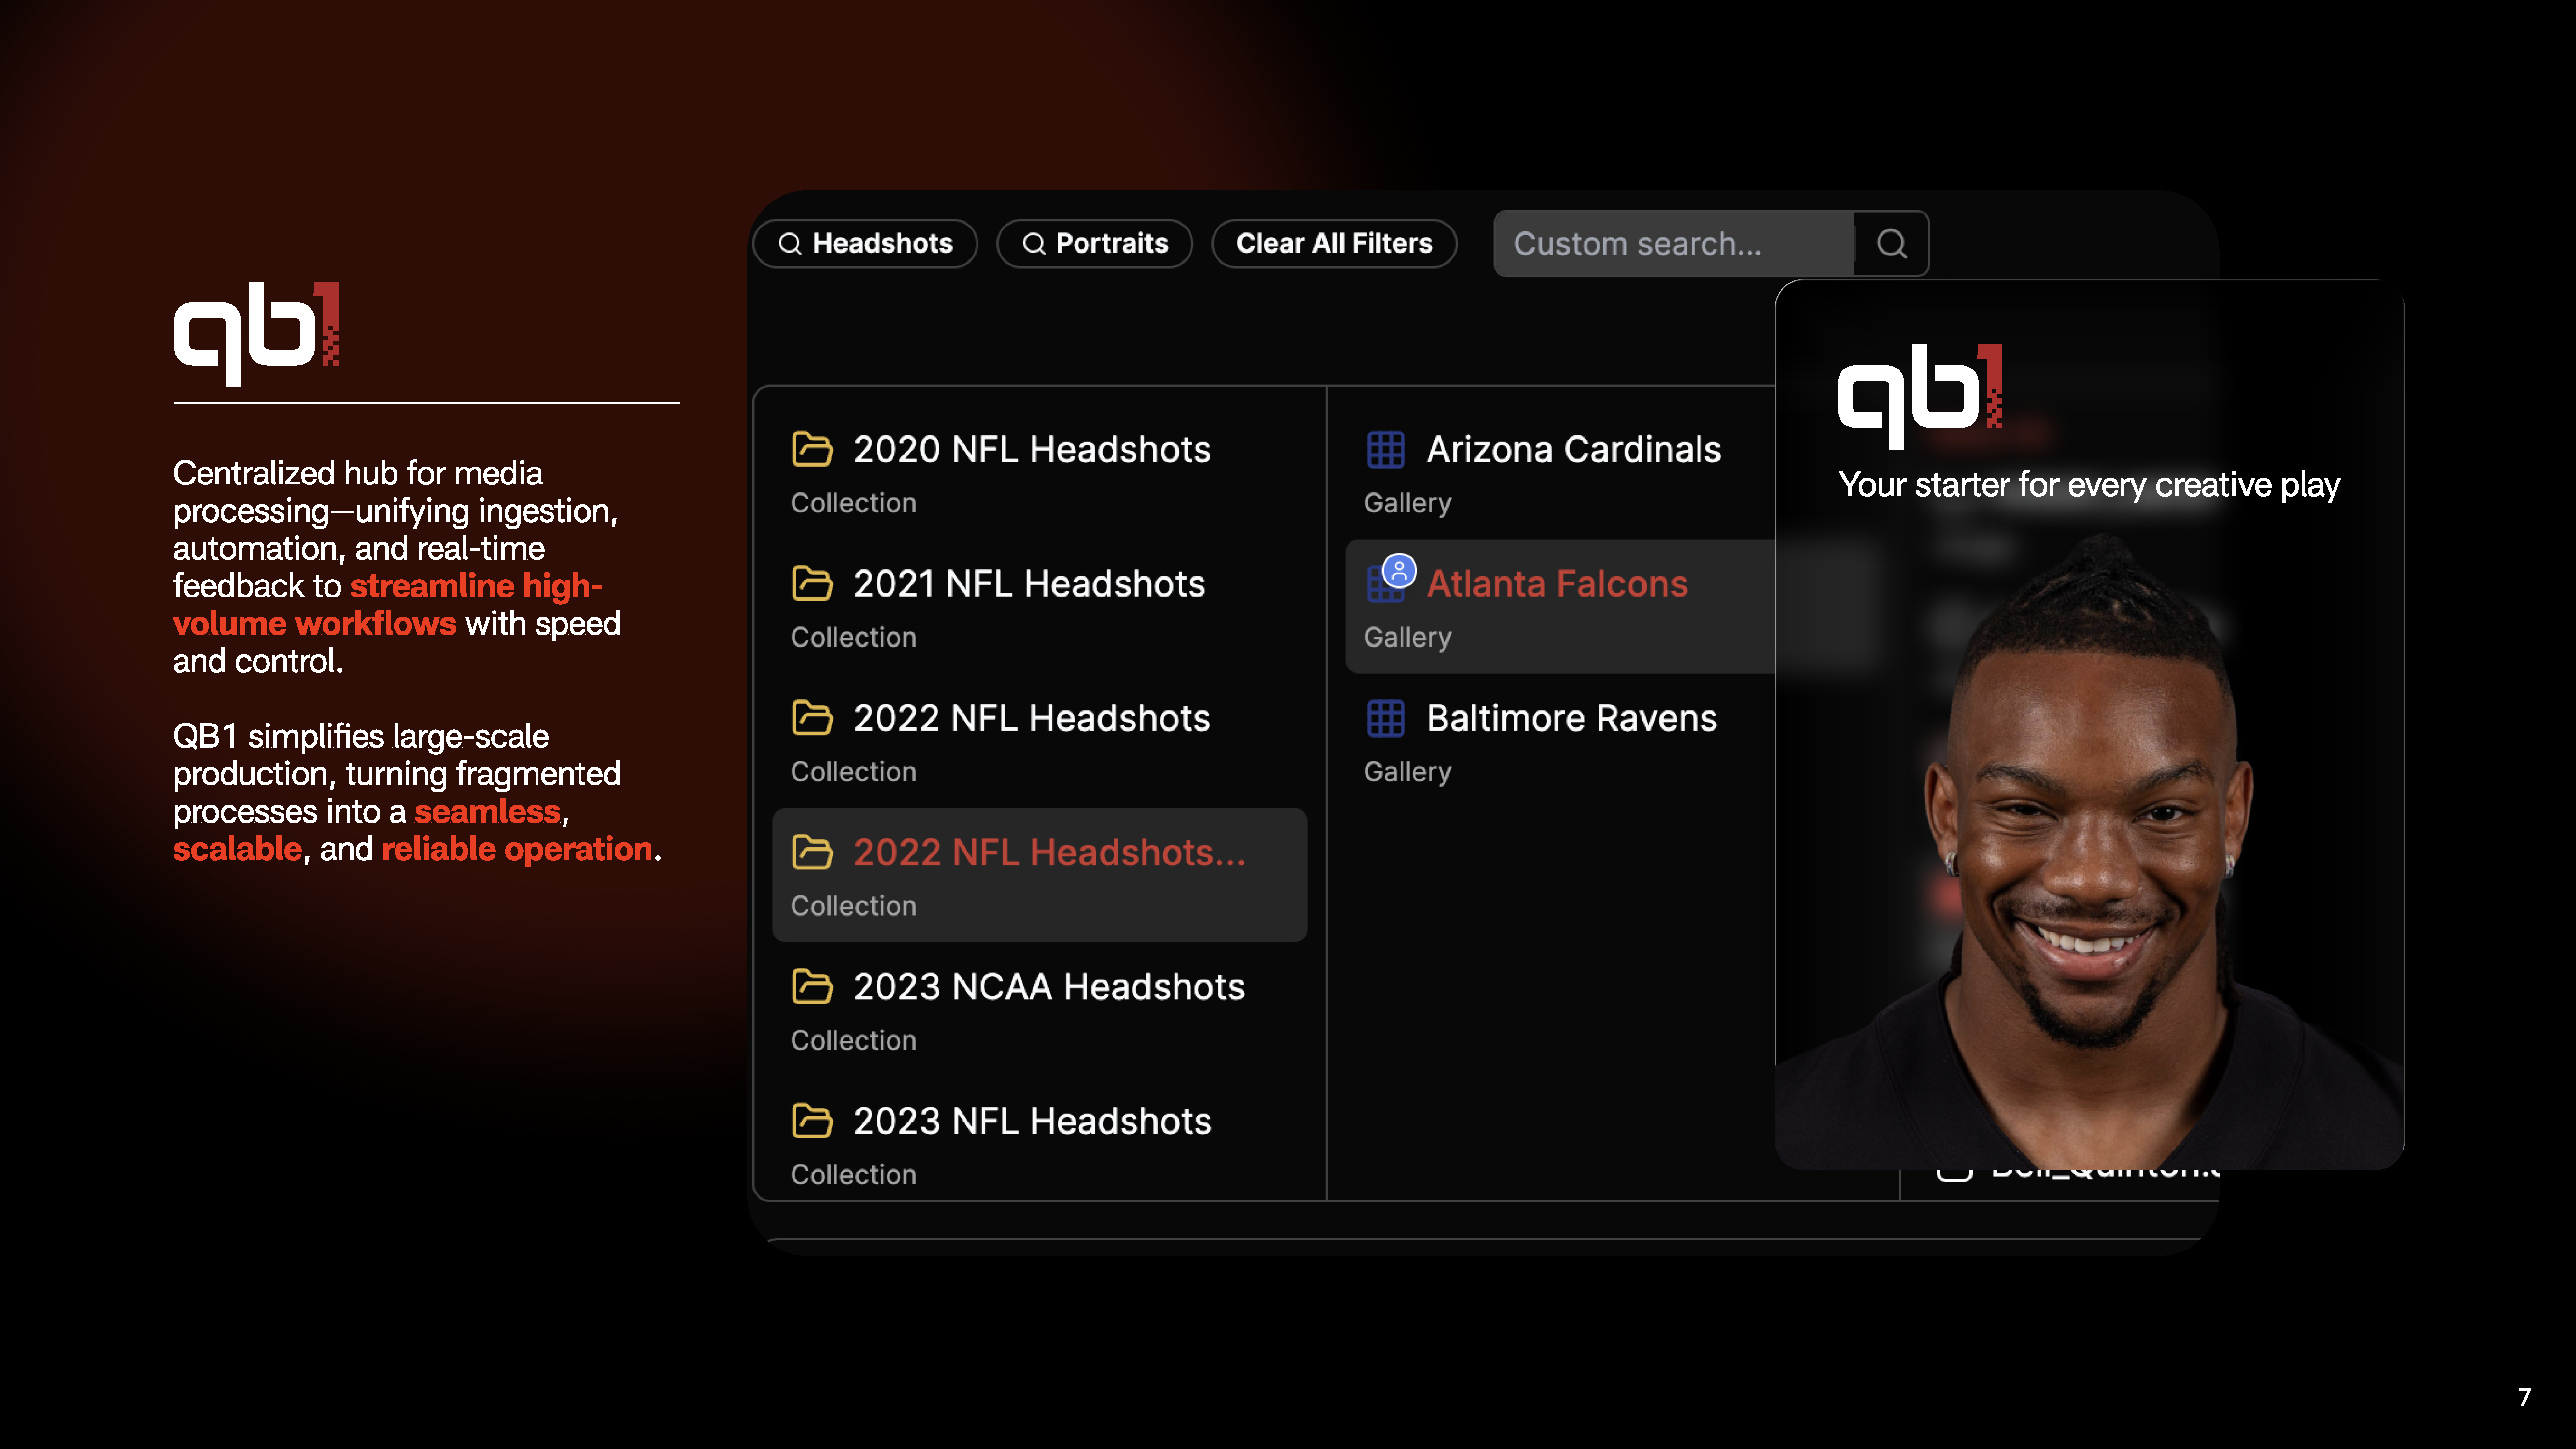Click user avatar badge on Atlanta Falcons
This screenshot has height=1449, width=2576.
point(1399,570)
